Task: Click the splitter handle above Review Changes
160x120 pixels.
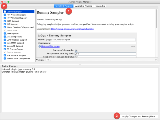Action: (x=80, y=64)
